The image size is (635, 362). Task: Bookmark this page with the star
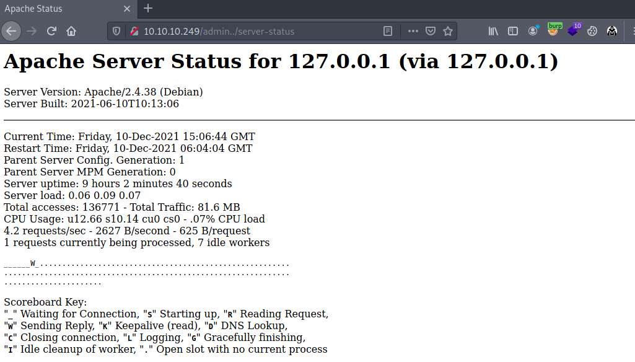[x=448, y=31]
